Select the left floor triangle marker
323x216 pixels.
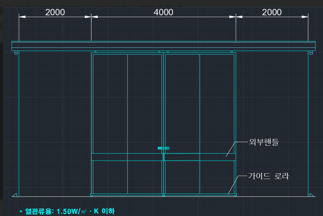pyautogui.click(x=15, y=195)
